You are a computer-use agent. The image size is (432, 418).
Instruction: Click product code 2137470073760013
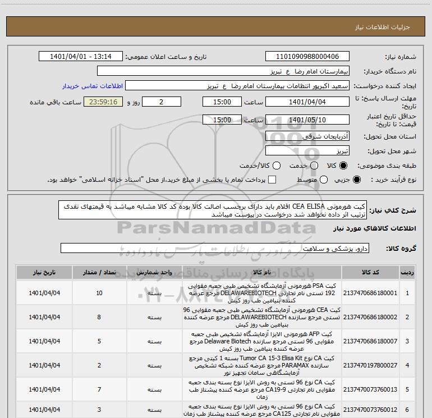pos(370,389)
